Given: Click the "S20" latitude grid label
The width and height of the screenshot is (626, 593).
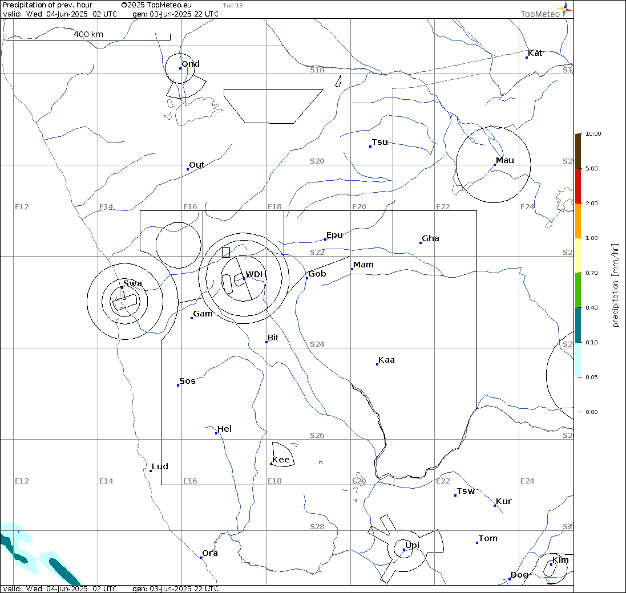Looking at the screenshot, I should pos(317,161).
